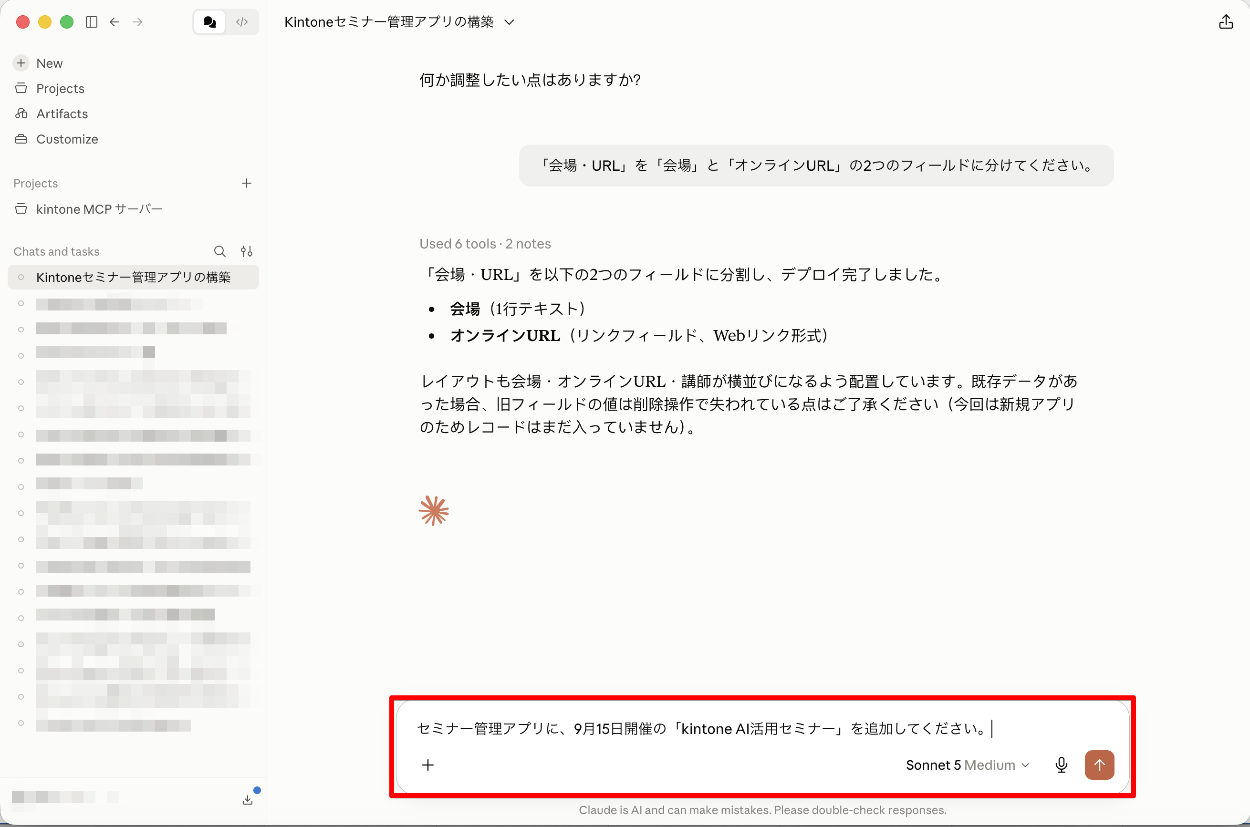Click the share icon at top right
Image resolution: width=1250 pixels, height=827 pixels.
tap(1226, 21)
